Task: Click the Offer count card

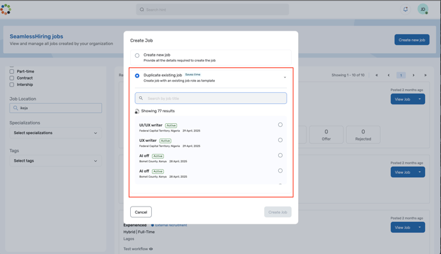Action: tap(326, 135)
